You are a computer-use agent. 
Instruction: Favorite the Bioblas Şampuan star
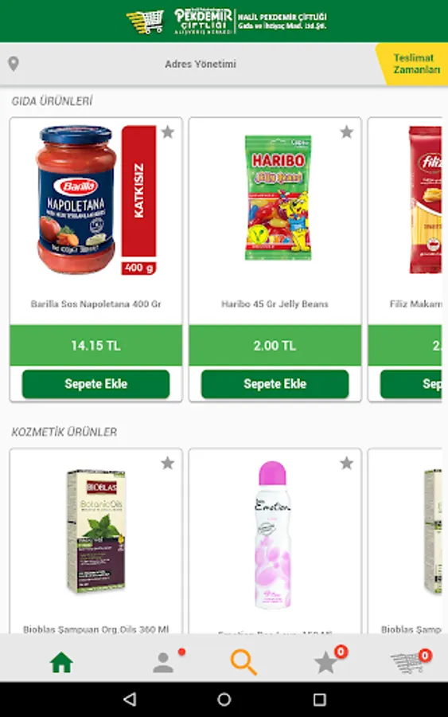pyautogui.click(x=168, y=463)
